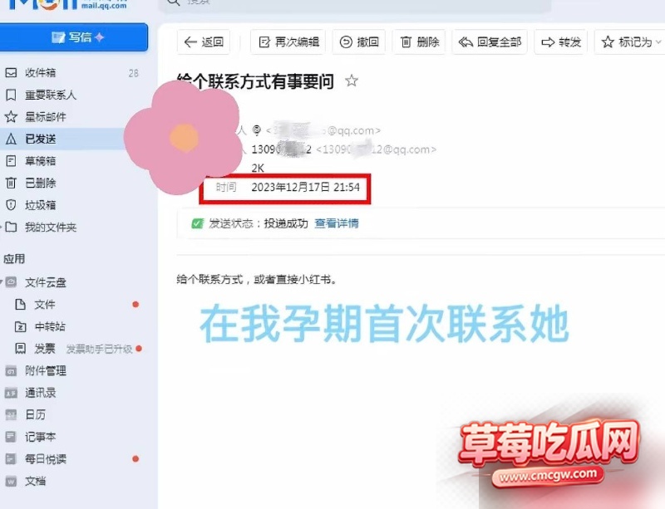665x509 pixels.
Task: Open 已删除 deleted folder
Action: pyautogui.click(x=40, y=183)
